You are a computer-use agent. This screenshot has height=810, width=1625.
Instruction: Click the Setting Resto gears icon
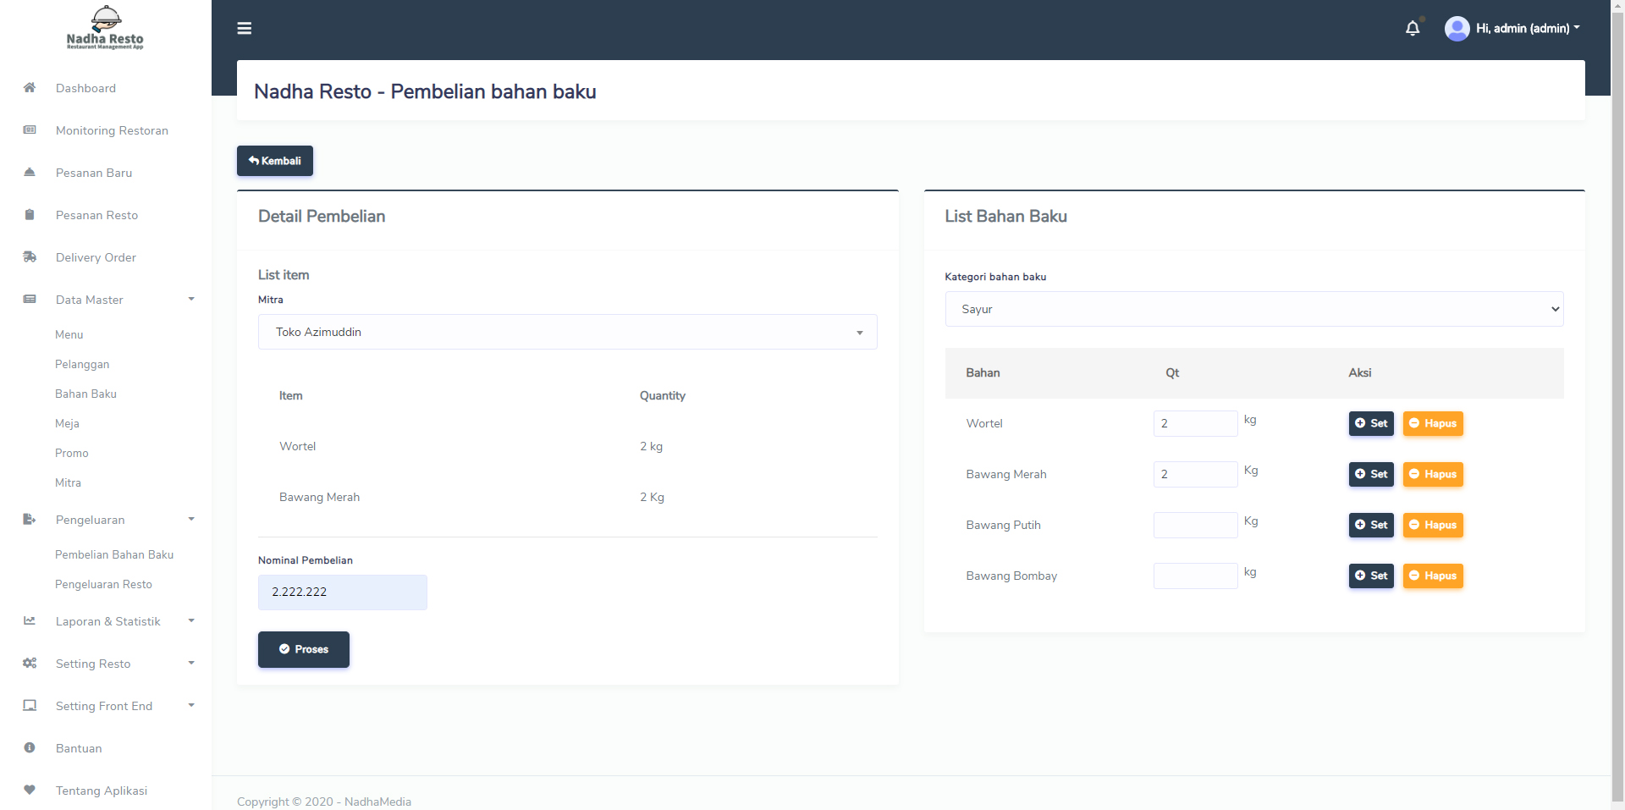(30, 663)
